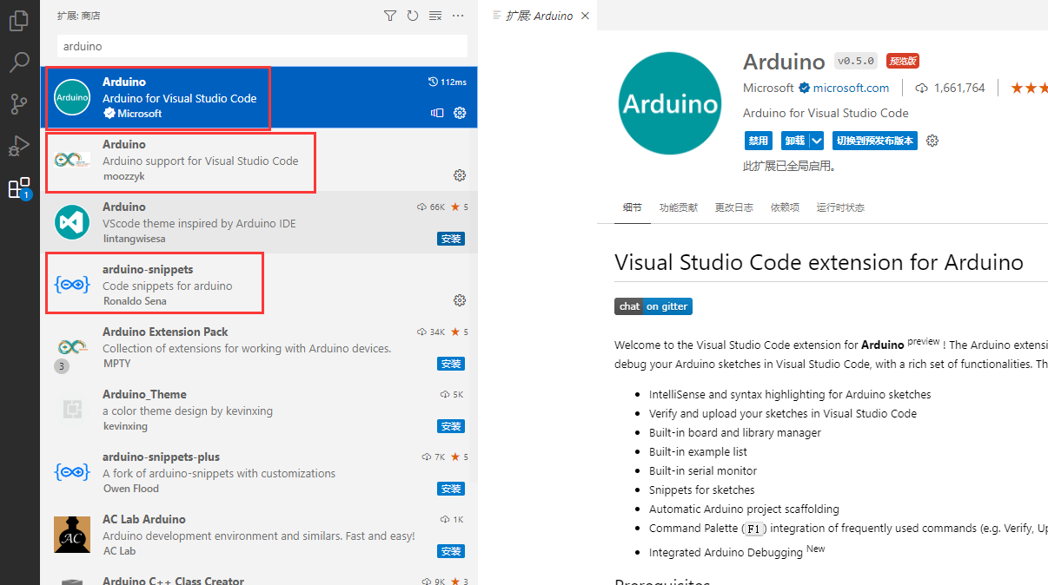Select arduino-snippets by Ronaldo Sena

259,285
